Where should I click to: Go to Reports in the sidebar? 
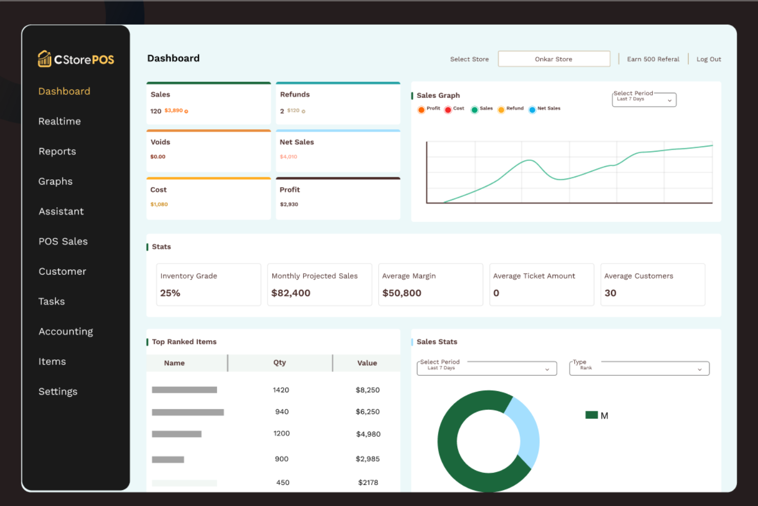pyautogui.click(x=57, y=152)
